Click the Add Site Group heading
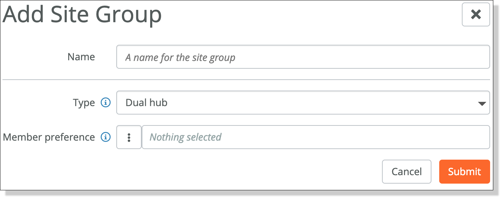Viewport: 500px width, 197px height. tap(82, 15)
